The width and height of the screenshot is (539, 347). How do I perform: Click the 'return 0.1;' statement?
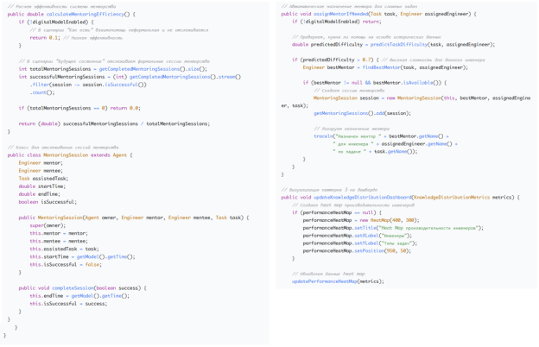click(x=45, y=38)
